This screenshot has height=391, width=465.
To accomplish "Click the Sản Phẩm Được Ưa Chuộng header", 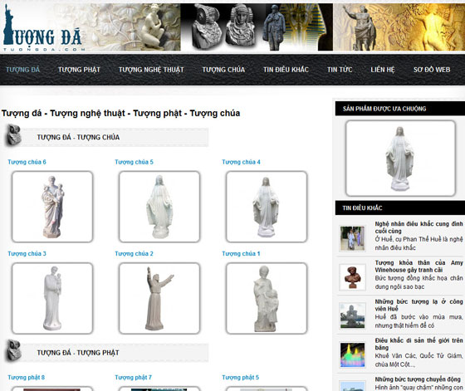I will click(x=400, y=109).
